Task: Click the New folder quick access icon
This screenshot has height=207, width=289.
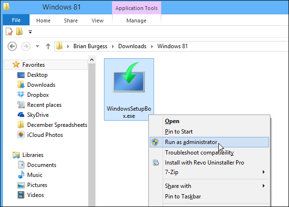Action: point(20,31)
